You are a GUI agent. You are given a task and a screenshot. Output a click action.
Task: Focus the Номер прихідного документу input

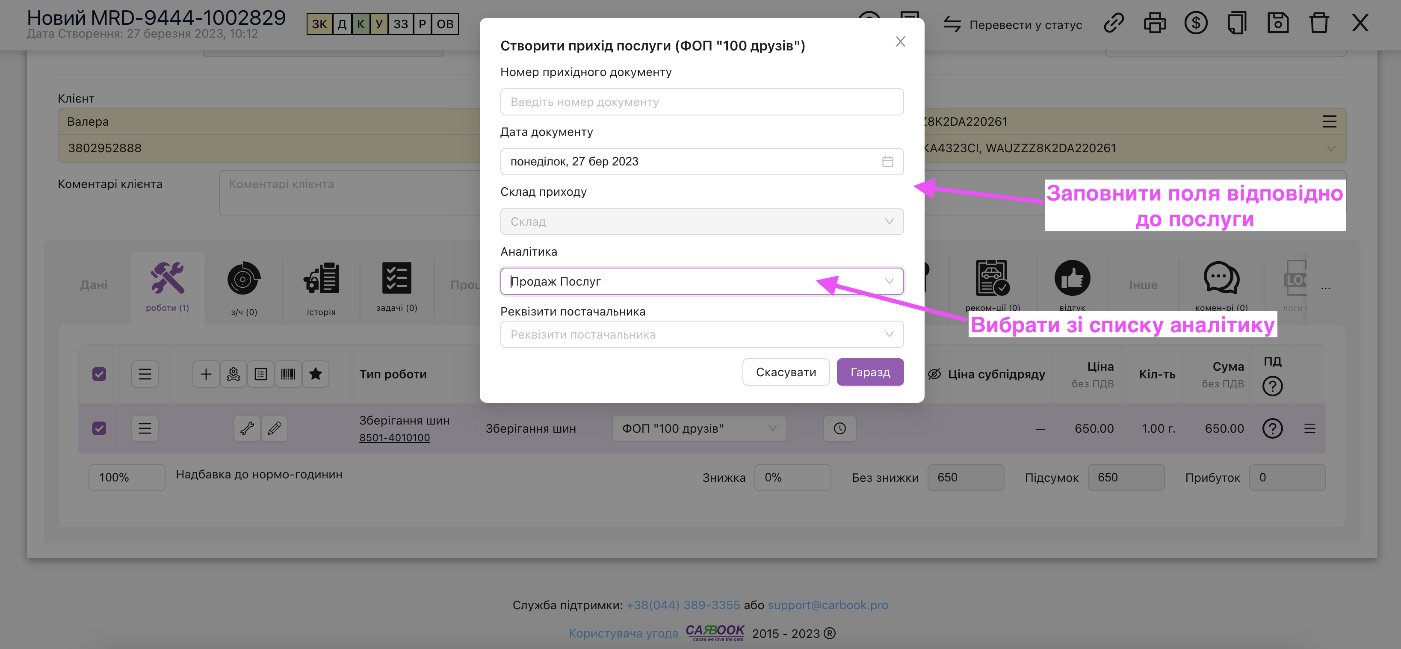702,102
